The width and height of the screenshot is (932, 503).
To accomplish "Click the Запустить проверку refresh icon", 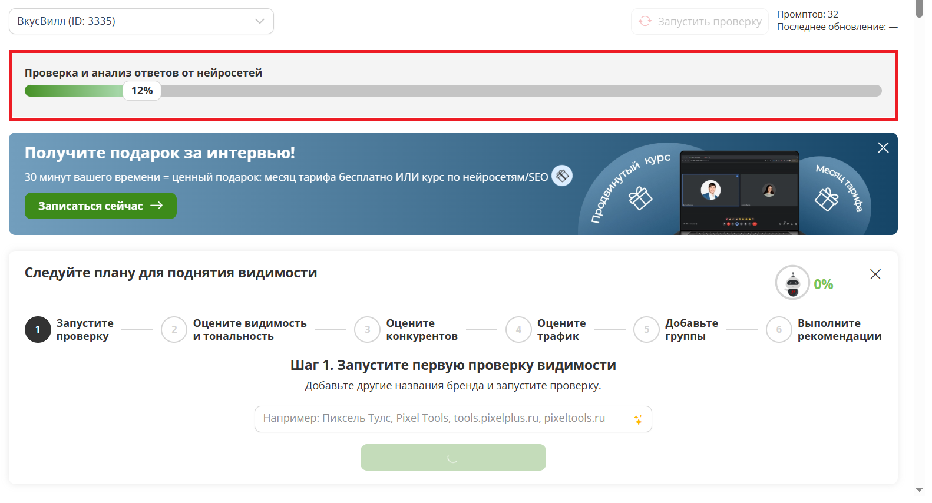I will click(645, 21).
